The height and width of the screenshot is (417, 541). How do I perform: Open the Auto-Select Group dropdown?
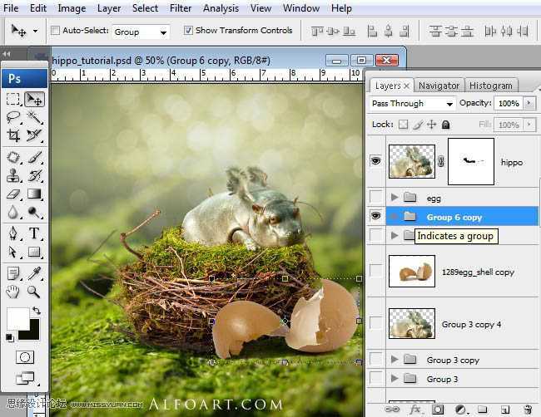[x=140, y=32]
